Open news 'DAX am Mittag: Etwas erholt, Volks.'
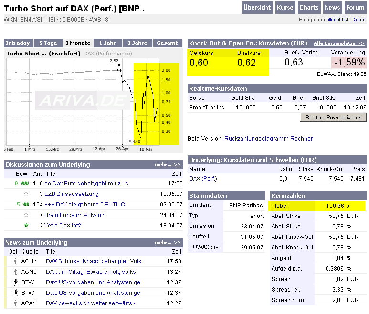Viewport: 369px width, 314px height. pyautogui.click(x=92, y=272)
